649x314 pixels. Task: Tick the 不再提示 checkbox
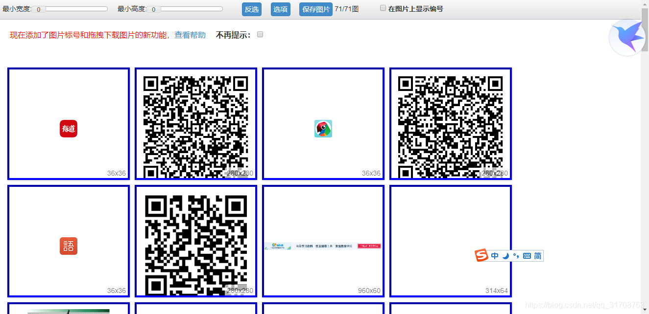pos(260,34)
